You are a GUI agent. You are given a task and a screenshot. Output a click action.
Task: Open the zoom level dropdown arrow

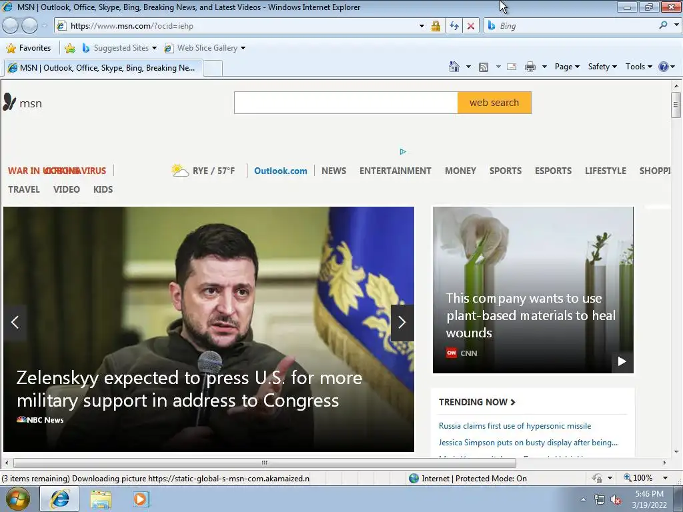665,478
